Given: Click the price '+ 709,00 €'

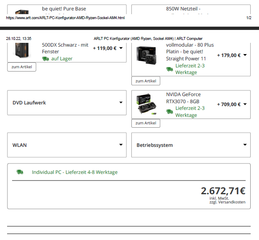Looking at the screenshot, I should point(229,104).
